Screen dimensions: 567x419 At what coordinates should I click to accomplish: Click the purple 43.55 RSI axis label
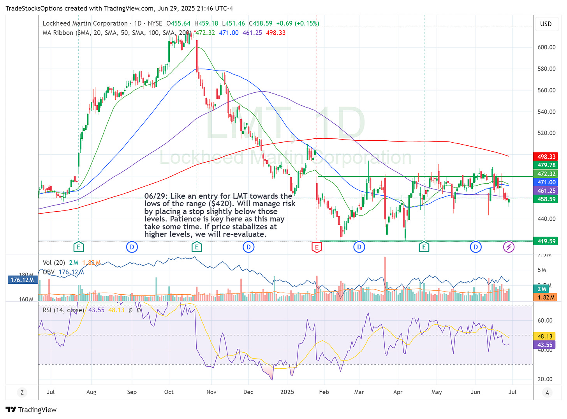click(545, 345)
